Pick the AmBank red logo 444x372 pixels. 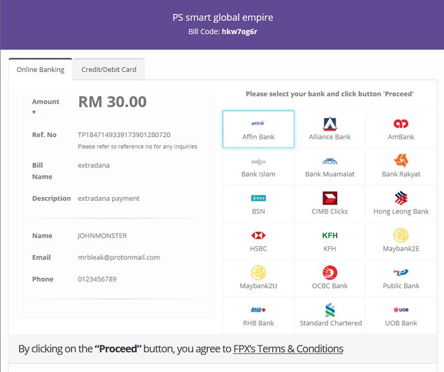[x=401, y=124]
